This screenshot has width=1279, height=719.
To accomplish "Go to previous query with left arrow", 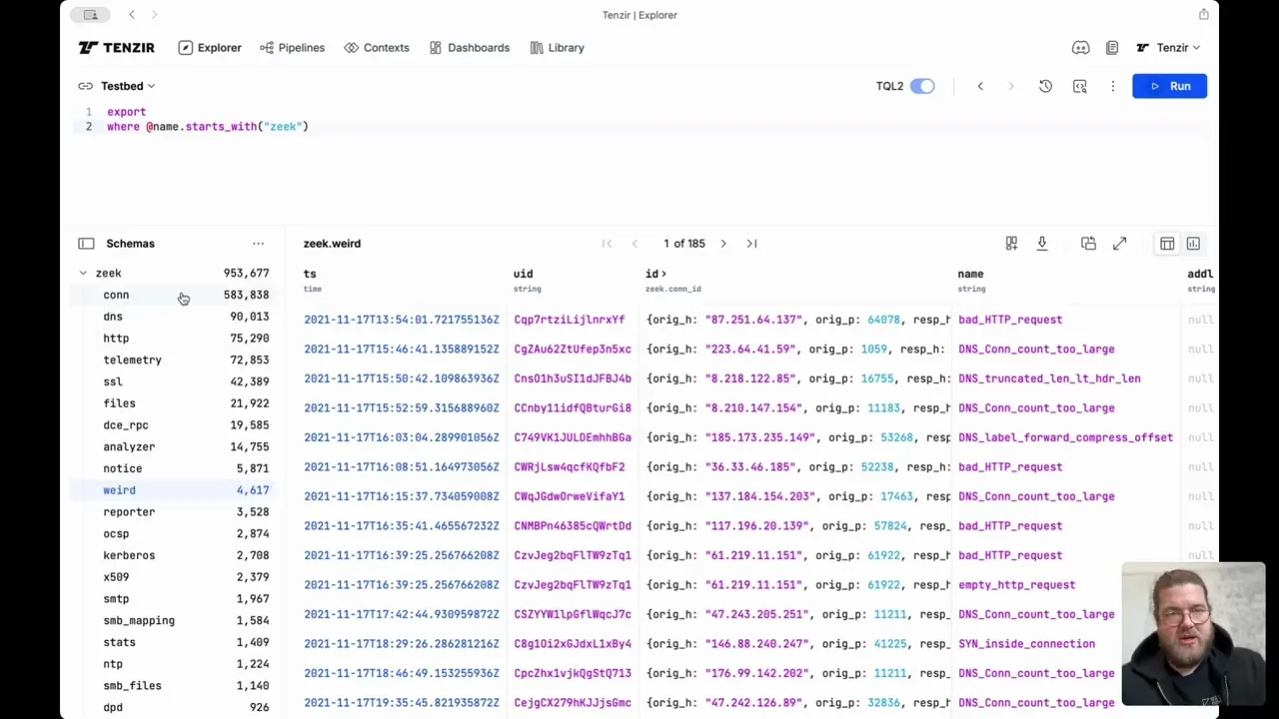I will 980,86.
